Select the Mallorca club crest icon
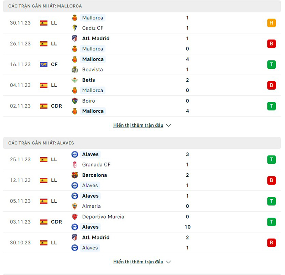Screen dimensions: 285x275 pyautogui.click(x=74, y=17)
